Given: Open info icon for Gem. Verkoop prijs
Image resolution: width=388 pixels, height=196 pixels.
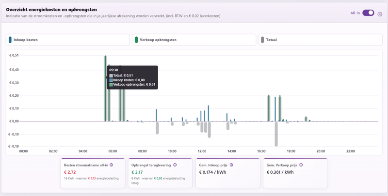Looking at the screenshot, I should [x=301, y=165].
